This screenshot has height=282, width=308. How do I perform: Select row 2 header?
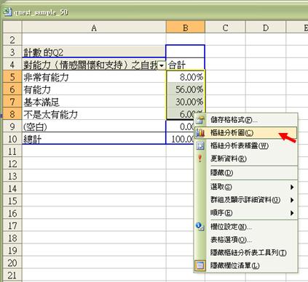(12, 40)
